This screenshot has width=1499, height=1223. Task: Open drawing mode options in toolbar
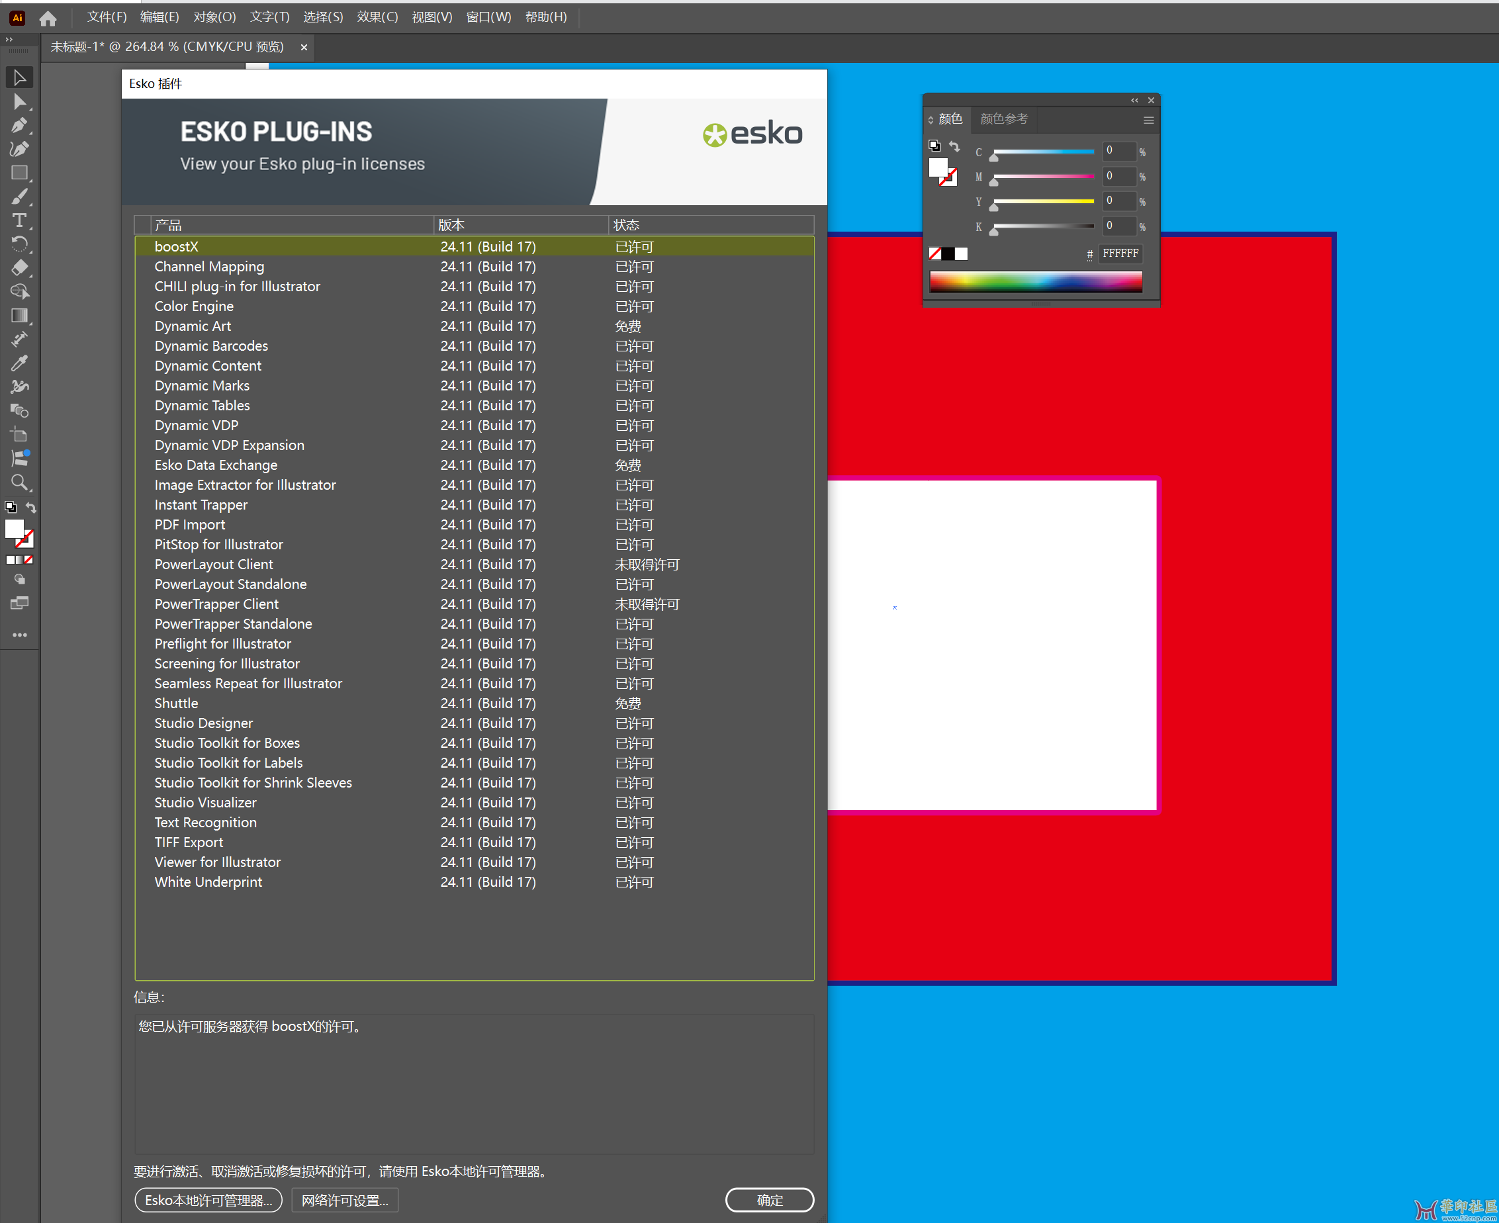(x=20, y=579)
